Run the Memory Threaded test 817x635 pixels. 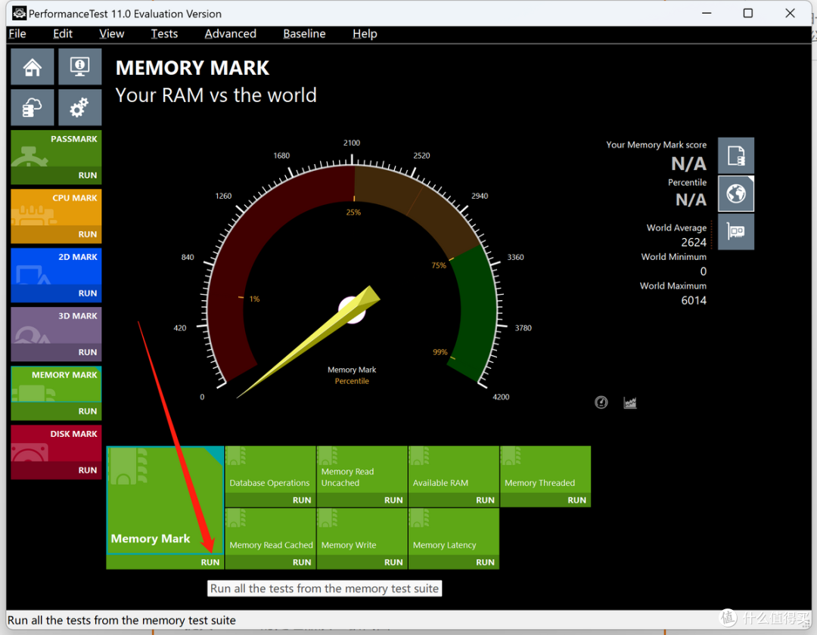coord(576,500)
